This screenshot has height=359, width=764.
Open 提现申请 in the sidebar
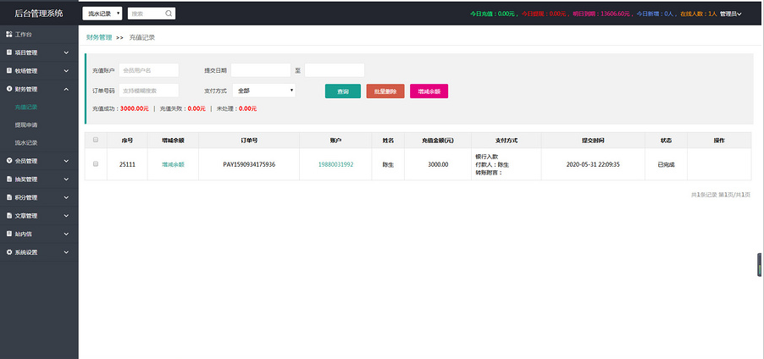coord(26,124)
